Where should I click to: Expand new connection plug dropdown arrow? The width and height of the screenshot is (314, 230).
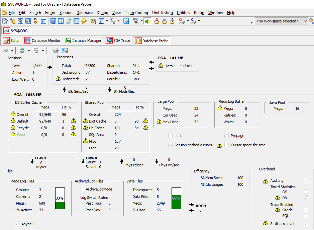tap(188, 21)
